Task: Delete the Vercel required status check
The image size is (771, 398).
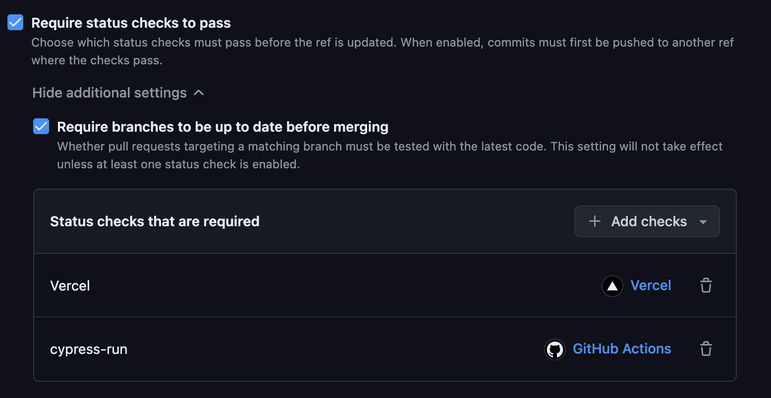Action: coord(706,286)
